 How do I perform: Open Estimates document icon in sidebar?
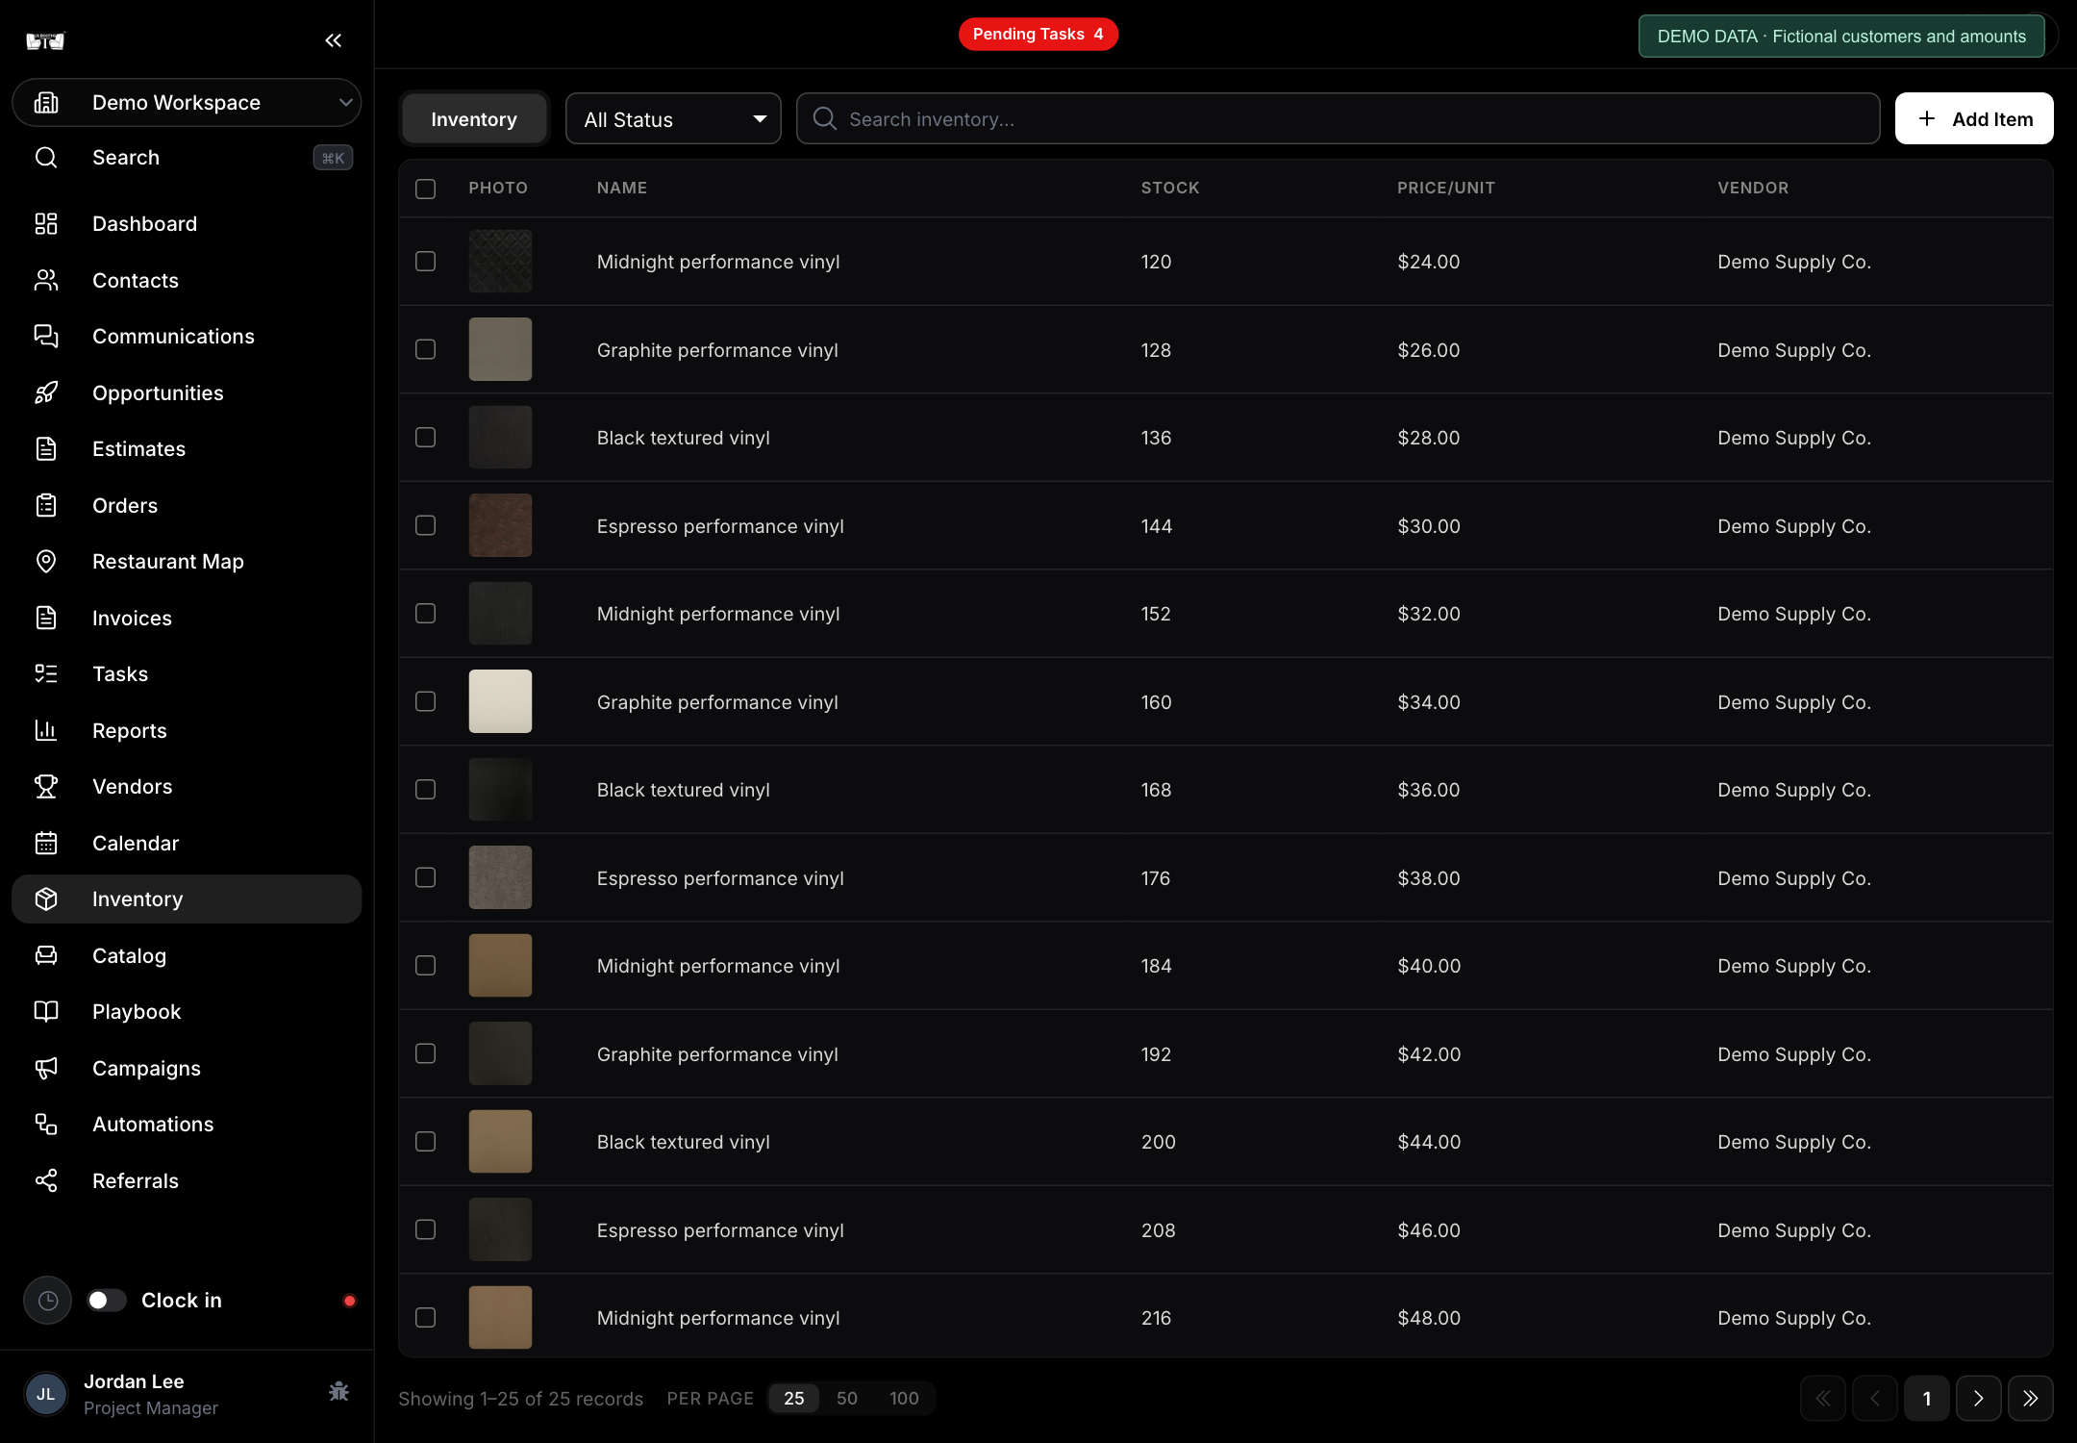(x=46, y=449)
